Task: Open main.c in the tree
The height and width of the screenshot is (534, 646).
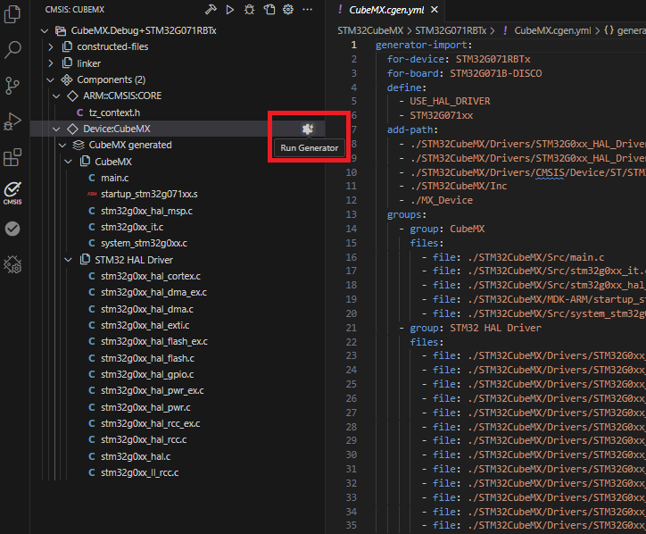Action: pyautogui.click(x=114, y=178)
